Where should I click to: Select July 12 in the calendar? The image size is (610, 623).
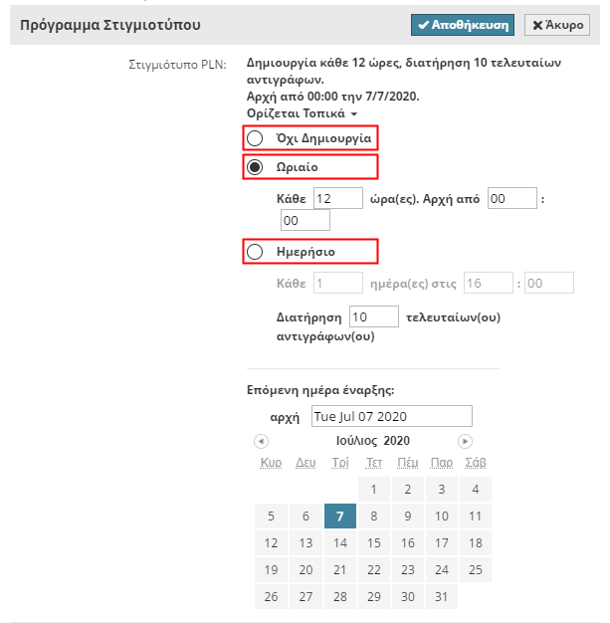pyautogui.click(x=272, y=543)
